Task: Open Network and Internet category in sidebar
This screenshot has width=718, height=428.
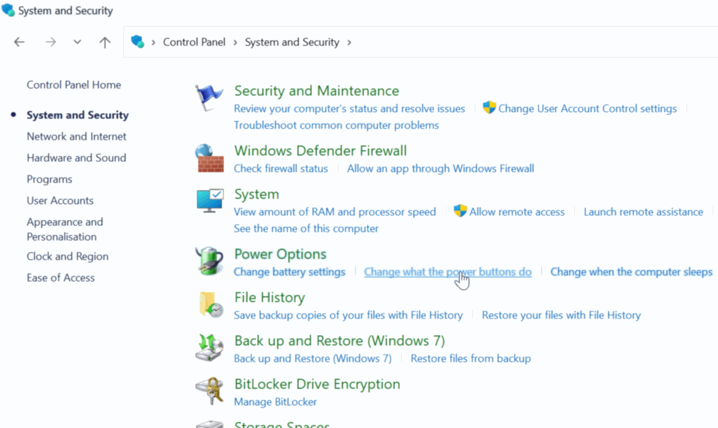Action: point(77,137)
